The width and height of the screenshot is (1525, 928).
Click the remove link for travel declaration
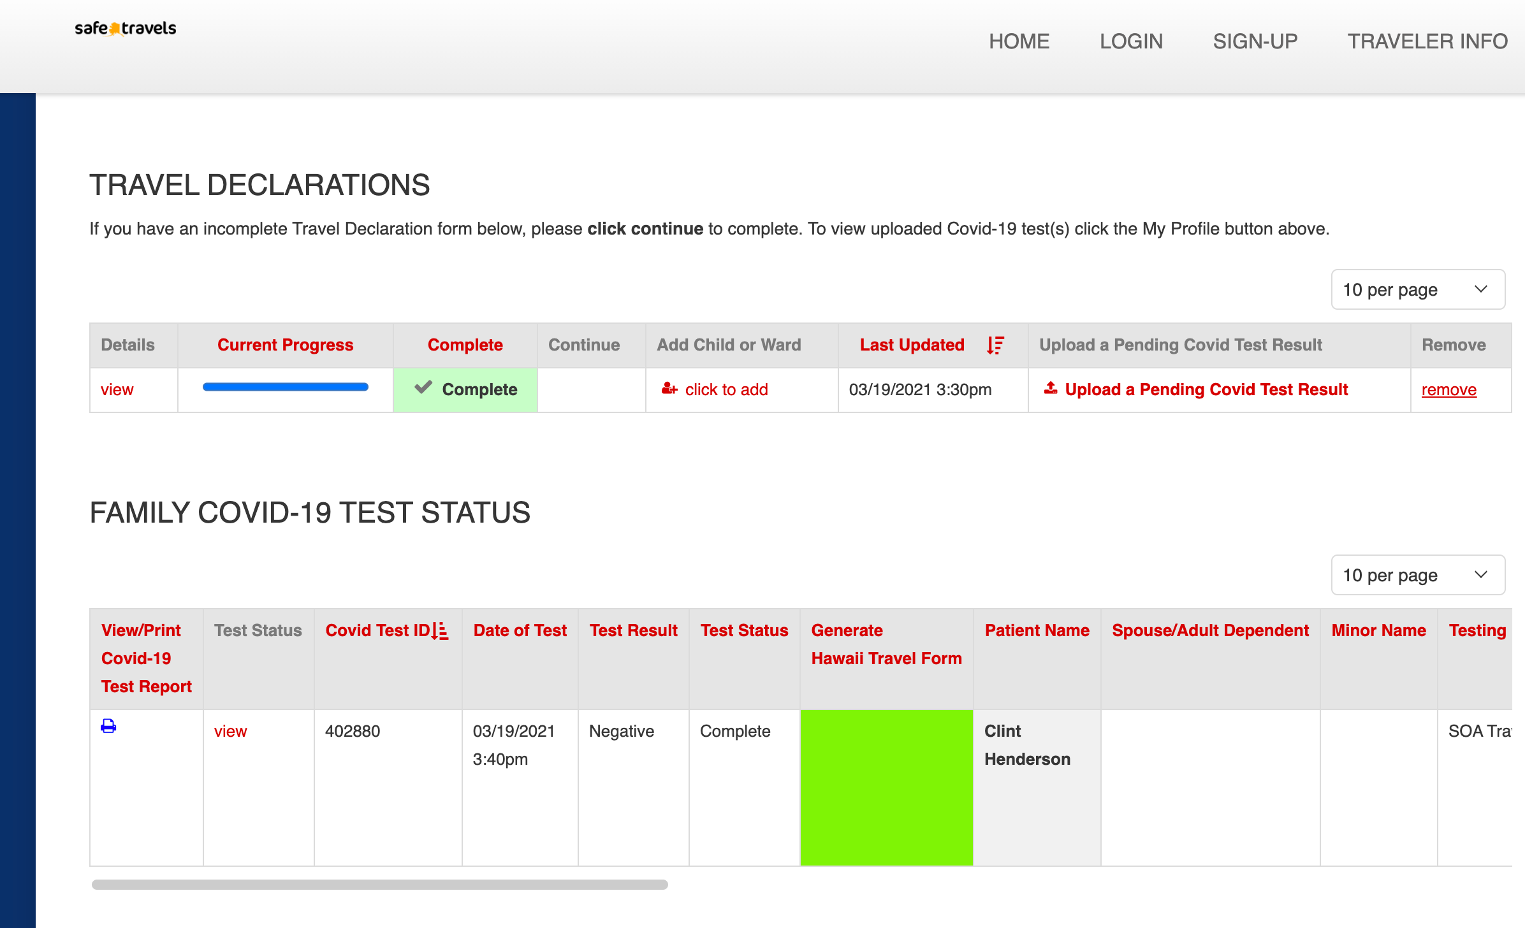tap(1450, 389)
